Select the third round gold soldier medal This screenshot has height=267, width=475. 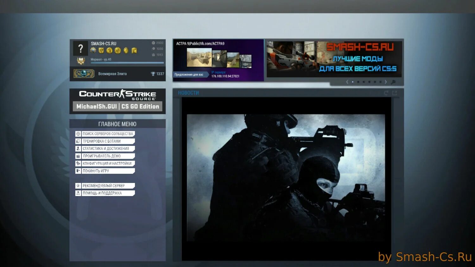(x=110, y=50)
